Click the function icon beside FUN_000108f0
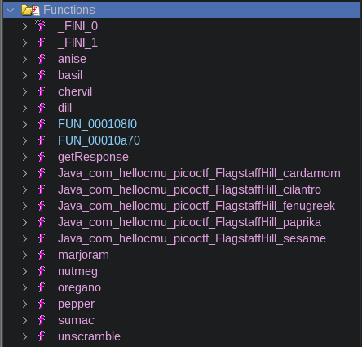This screenshot has height=347, width=362. (x=42, y=124)
